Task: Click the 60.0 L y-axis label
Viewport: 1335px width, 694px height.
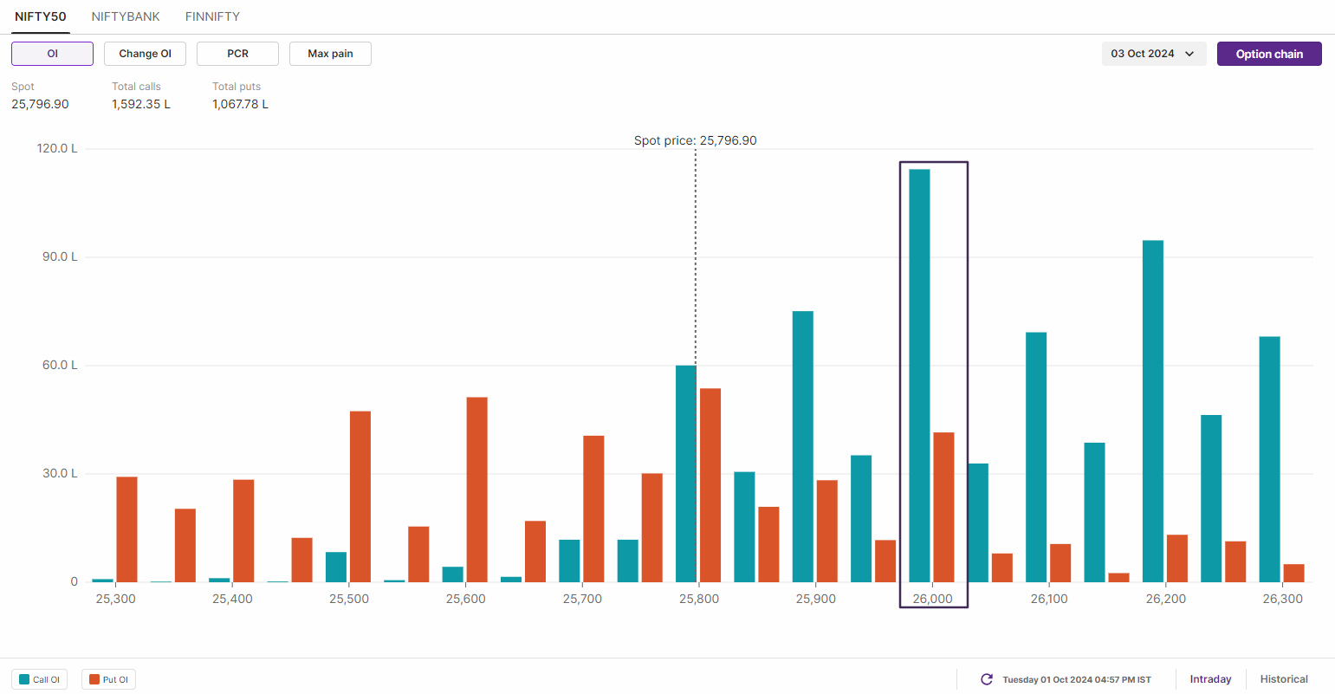Action: [x=60, y=365]
